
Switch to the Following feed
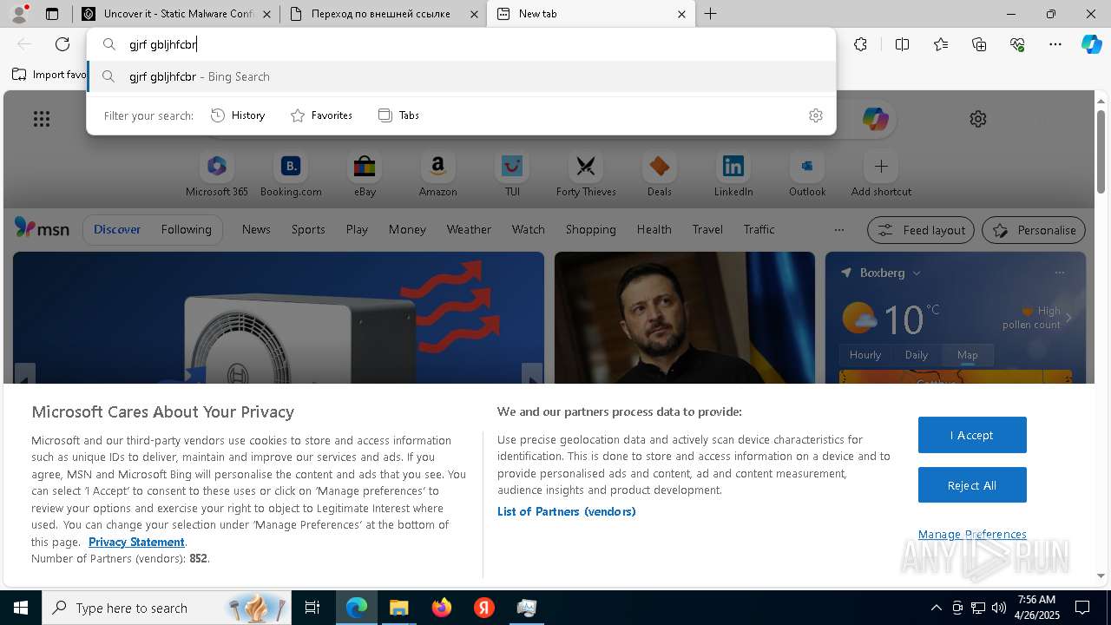pyautogui.click(x=186, y=230)
